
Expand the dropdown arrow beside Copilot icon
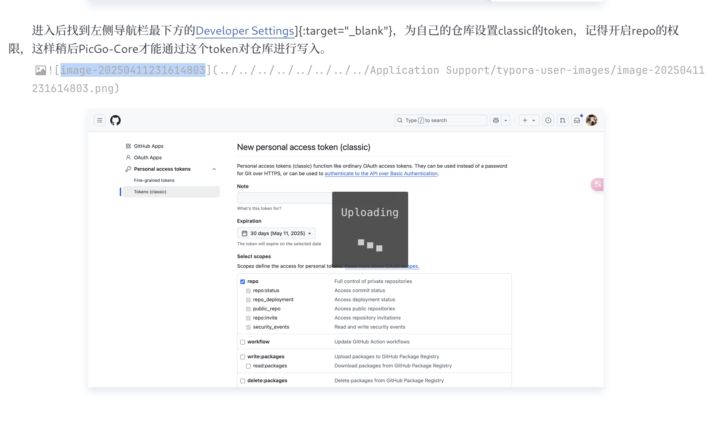pos(506,120)
